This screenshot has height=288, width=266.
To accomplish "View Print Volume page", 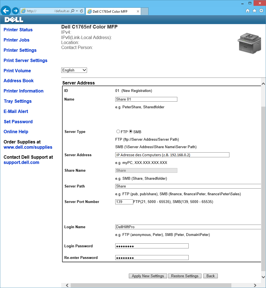I will click(x=17, y=71).
